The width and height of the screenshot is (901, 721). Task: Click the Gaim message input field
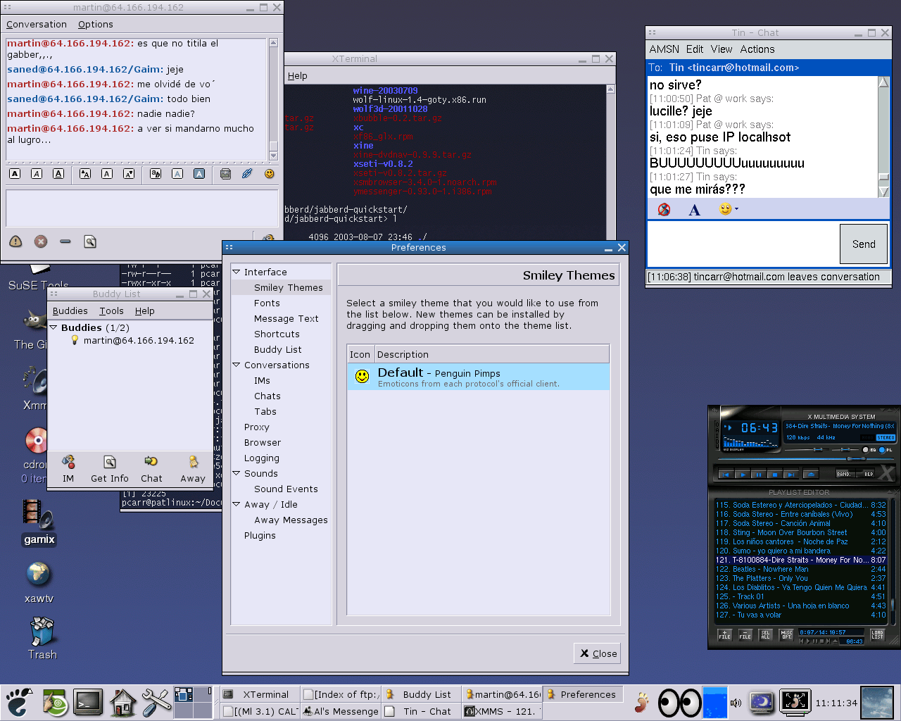[141, 208]
